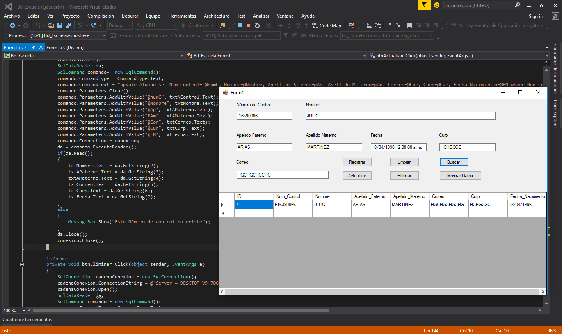Click the Sign in link
The width and height of the screenshot is (562, 334).
tap(535, 16)
